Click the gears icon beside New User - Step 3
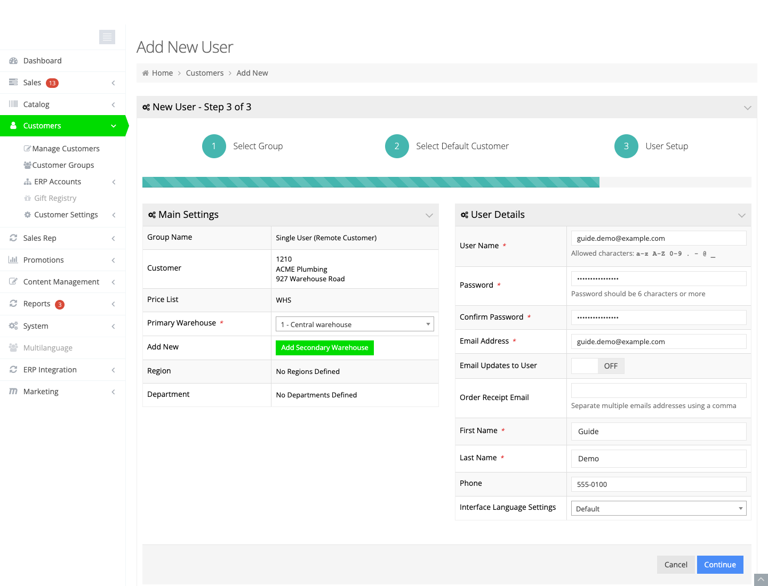The image size is (768, 586). [146, 107]
